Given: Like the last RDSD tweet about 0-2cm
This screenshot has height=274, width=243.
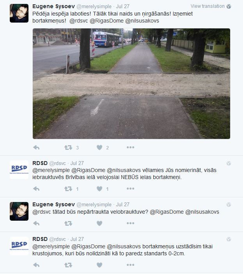Looking at the screenshot, I should [x=99, y=265].
